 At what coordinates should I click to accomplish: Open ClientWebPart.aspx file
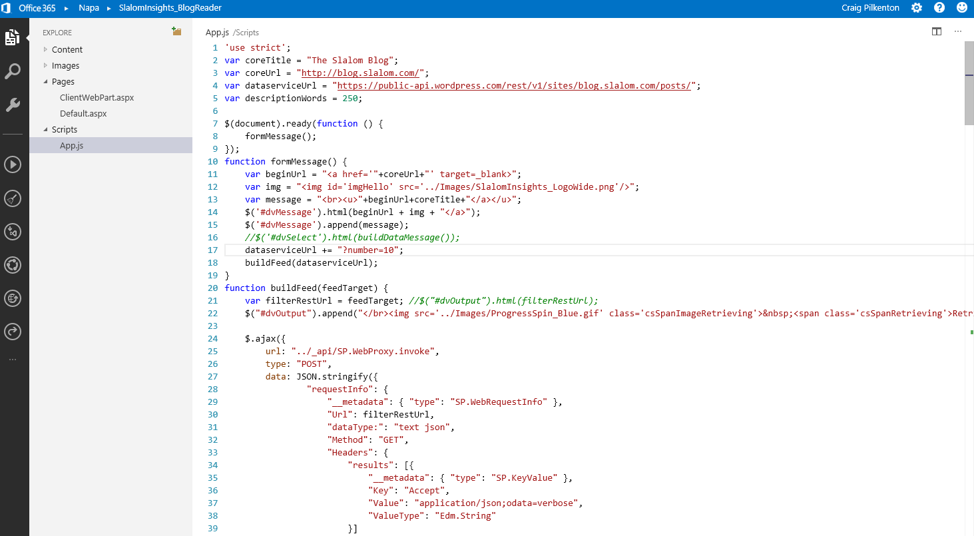97,97
